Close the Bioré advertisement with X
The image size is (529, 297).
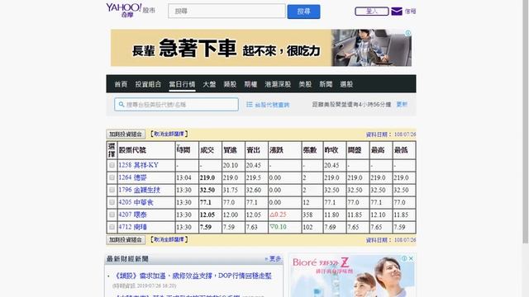[411, 258]
